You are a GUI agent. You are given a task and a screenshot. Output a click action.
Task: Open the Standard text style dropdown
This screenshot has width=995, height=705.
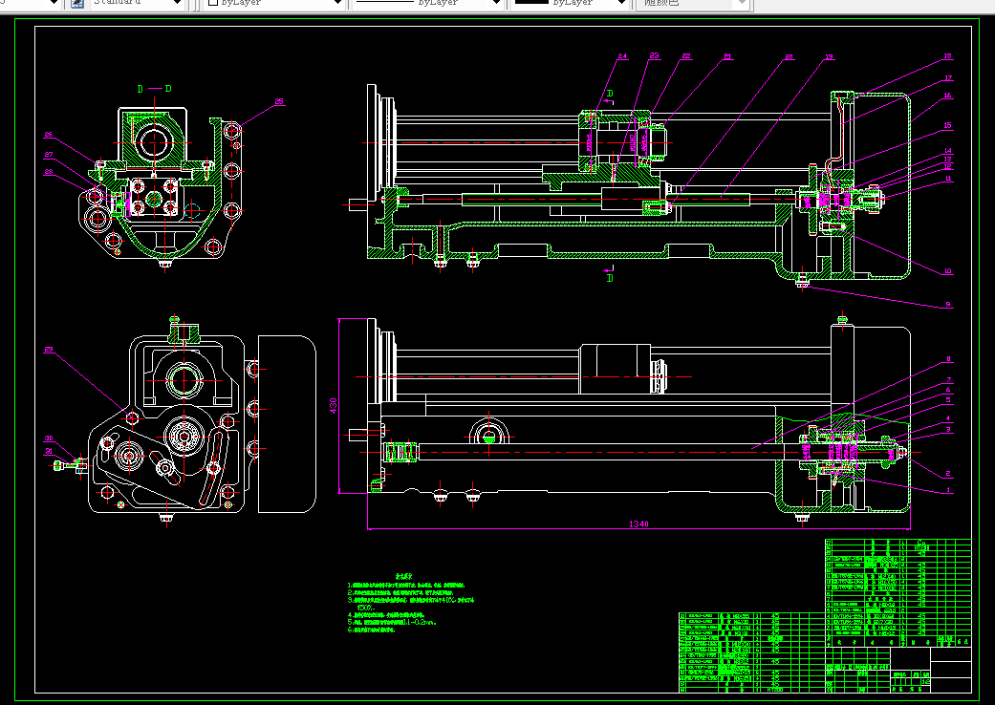coord(178,4)
